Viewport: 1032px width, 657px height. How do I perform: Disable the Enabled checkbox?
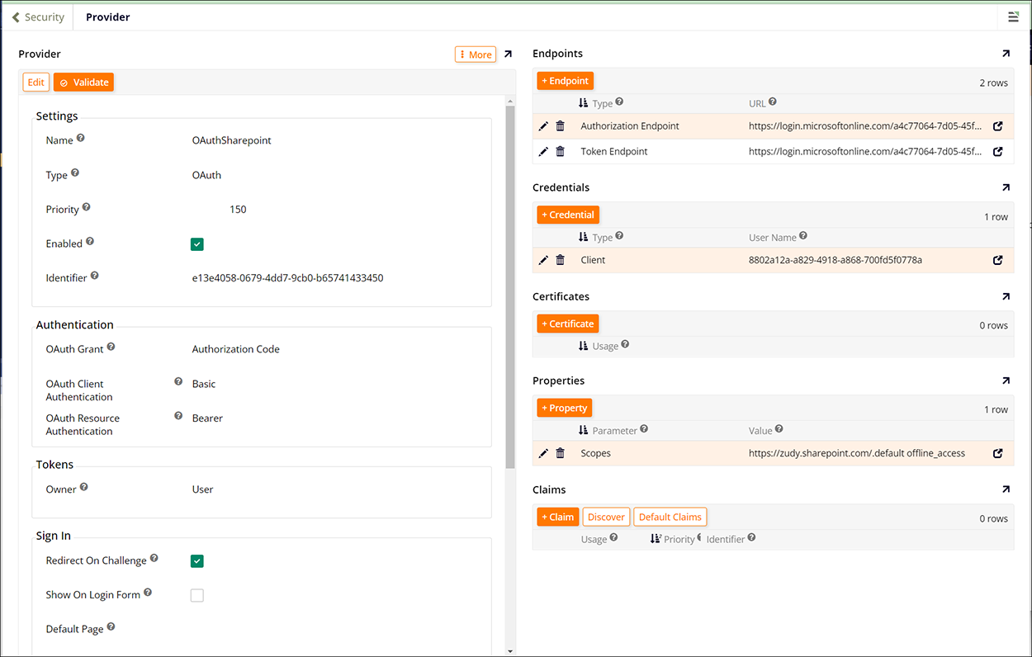[196, 243]
